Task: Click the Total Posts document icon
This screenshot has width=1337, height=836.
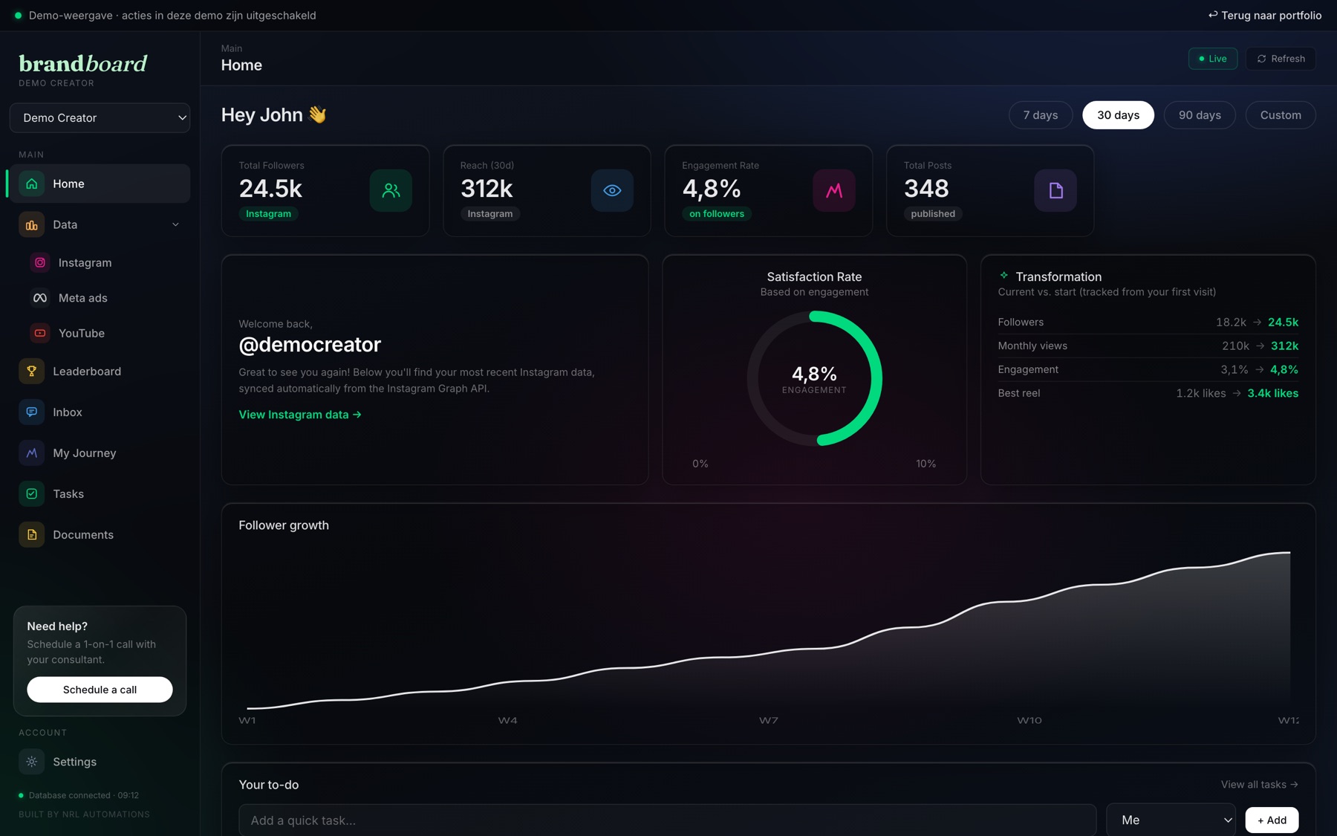Action: tap(1055, 190)
